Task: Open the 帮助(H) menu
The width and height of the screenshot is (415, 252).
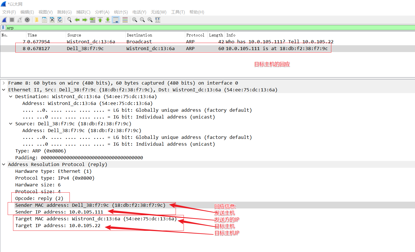Action: (x=197, y=12)
